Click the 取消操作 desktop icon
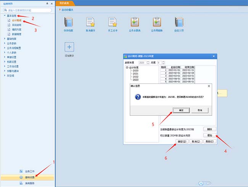The width and height of the screenshot is (248, 187). point(91,22)
